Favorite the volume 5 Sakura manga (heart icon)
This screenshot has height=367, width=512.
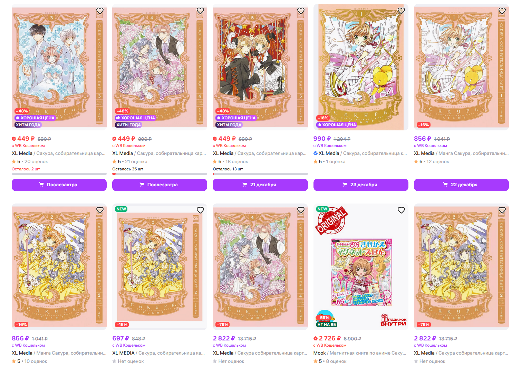click(301, 11)
